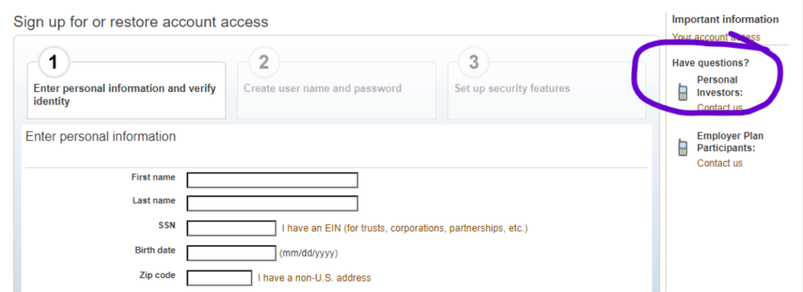
Task: Open the 'Your account access' link
Action: point(716,38)
